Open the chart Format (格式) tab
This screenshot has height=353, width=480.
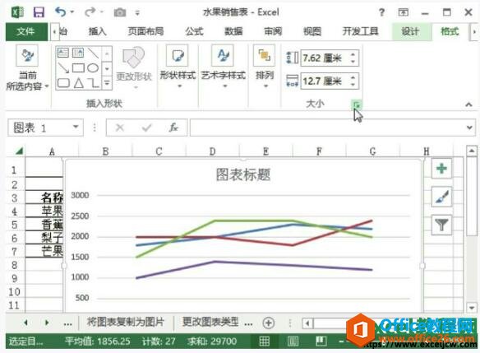tap(450, 31)
